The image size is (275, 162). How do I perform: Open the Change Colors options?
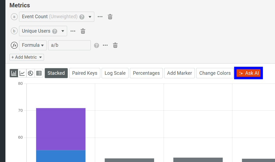(x=215, y=73)
